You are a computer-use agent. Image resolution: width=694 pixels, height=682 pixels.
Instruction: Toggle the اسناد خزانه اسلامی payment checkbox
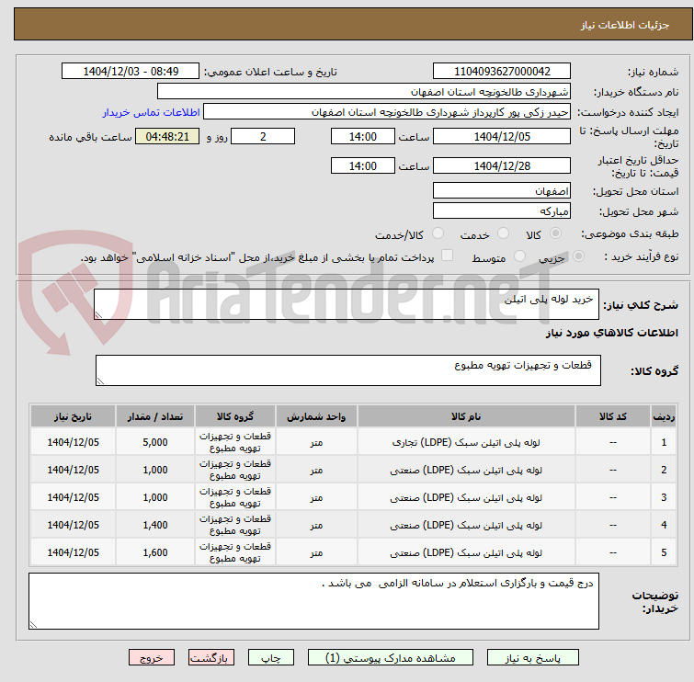447,256
